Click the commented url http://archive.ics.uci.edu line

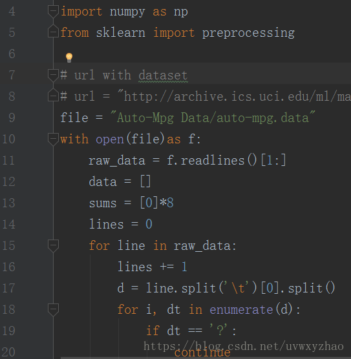click(205, 96)
